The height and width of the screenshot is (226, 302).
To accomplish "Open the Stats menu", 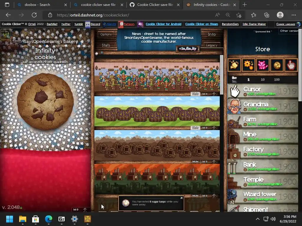I will 106,45.
